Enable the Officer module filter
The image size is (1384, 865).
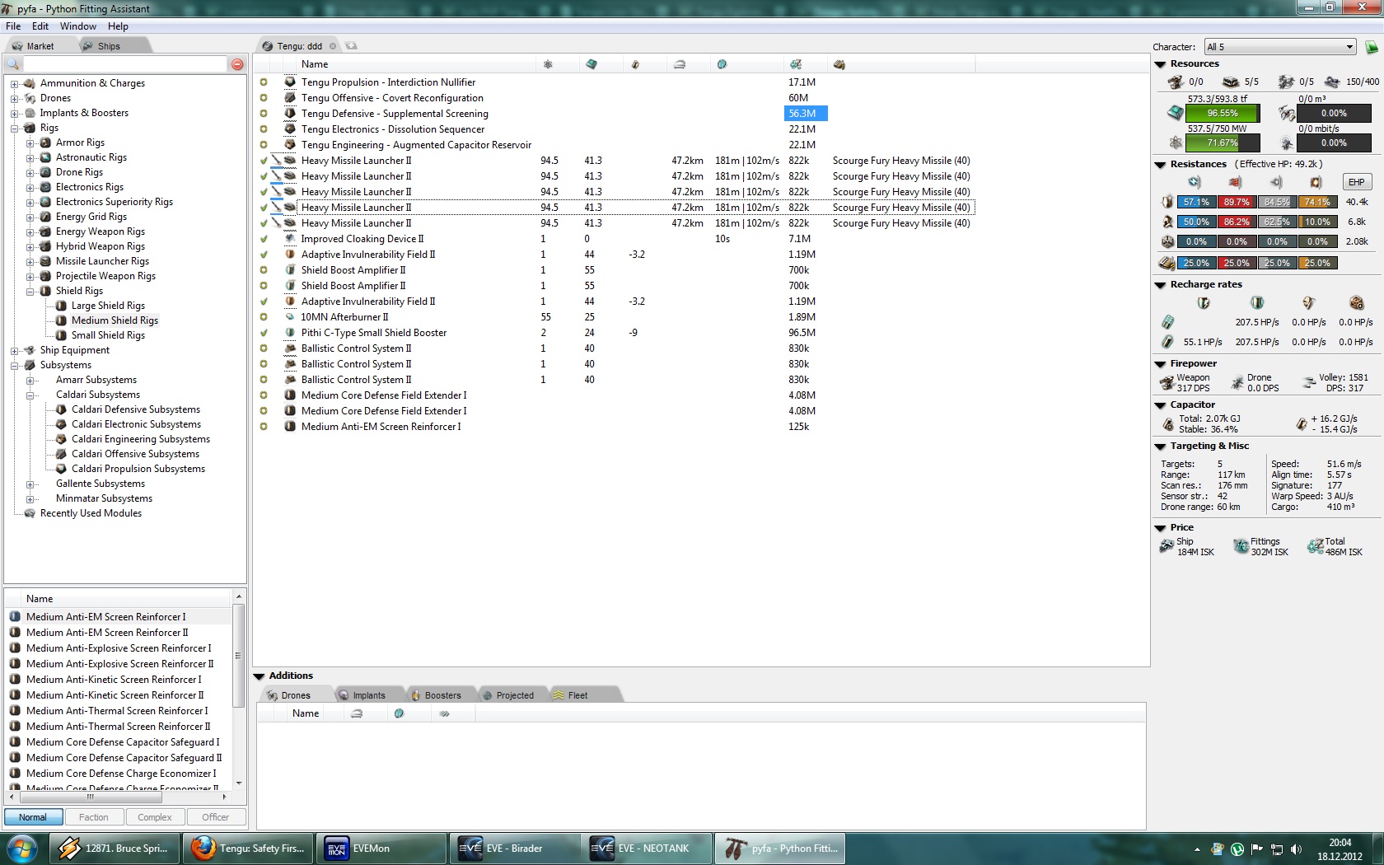pos(216,817)
